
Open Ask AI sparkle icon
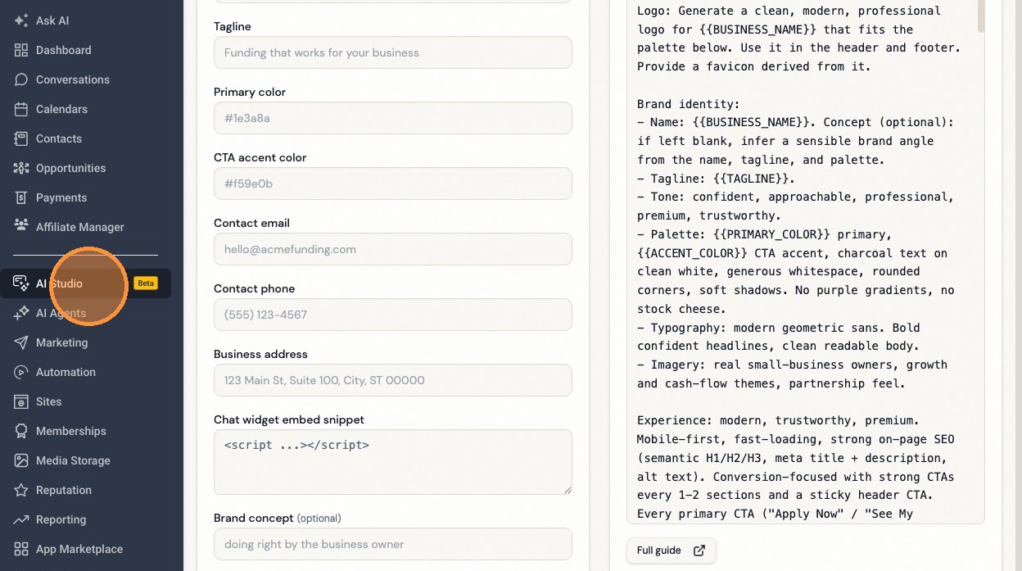(21, 20)
